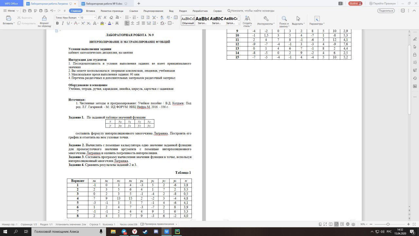The height and width of the screenshot is (236, 419).
Task: Click Перейти Премиум link
Action: [382, 3]
